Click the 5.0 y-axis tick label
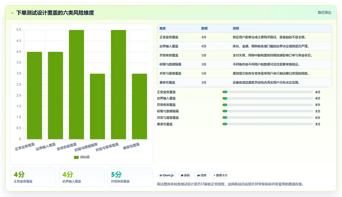The height and width of the screenshot is (197, 342). [19, 30]
